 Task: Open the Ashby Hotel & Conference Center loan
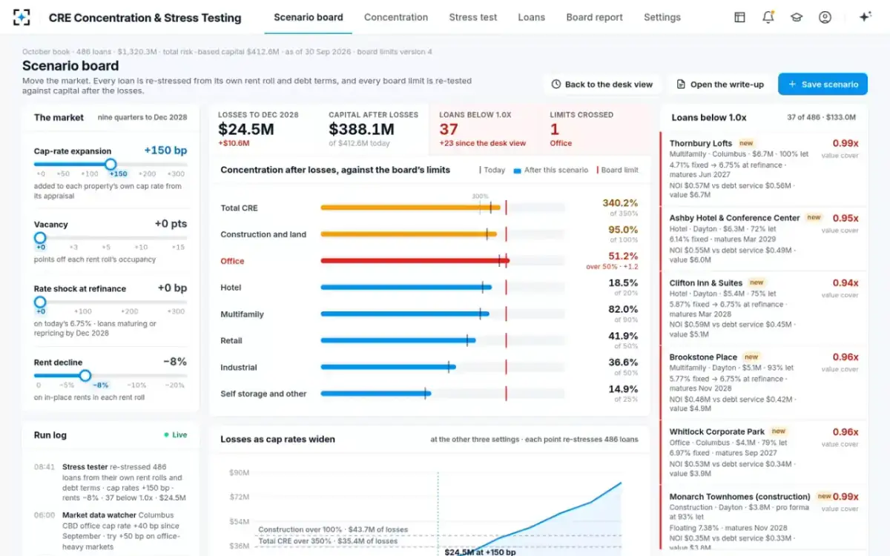click(763, 239)
